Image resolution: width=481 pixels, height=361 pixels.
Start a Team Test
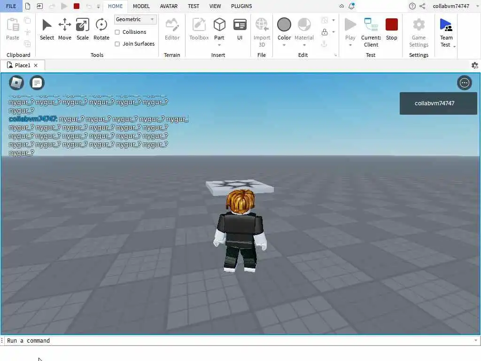point(446,32)
